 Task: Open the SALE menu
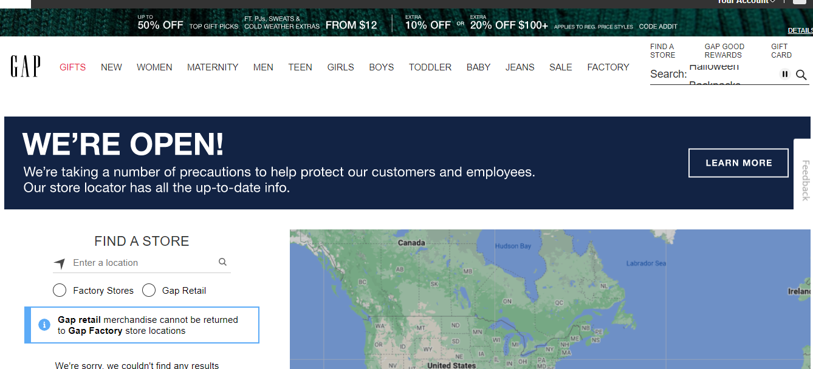561,67
